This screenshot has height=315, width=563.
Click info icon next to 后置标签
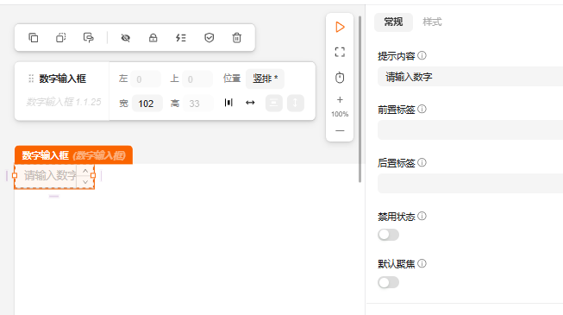pos(422,162)
